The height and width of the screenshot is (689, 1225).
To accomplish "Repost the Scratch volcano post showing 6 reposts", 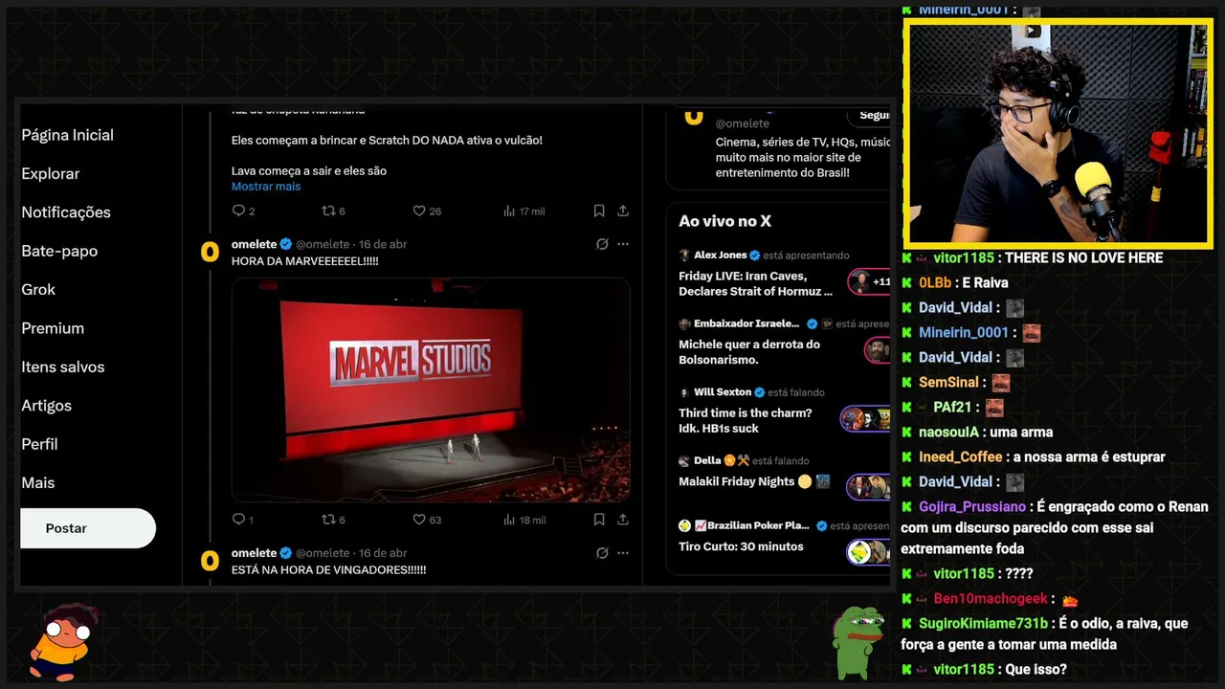I will [x=333, y=211].
